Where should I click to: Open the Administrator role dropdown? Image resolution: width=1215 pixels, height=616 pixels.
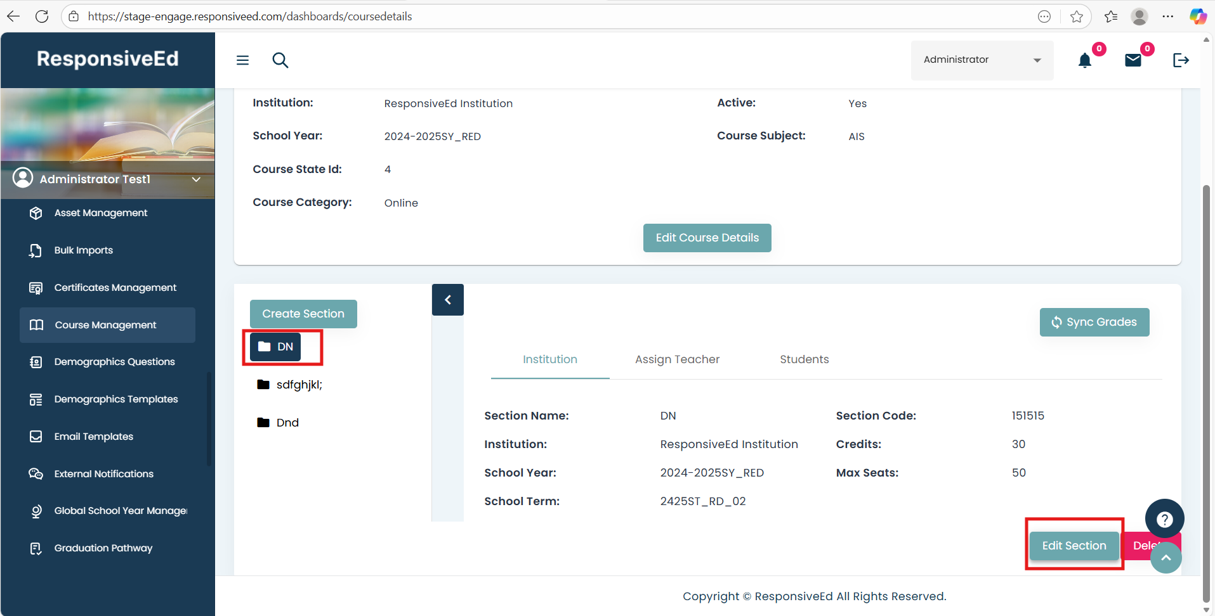coord(982,60)
